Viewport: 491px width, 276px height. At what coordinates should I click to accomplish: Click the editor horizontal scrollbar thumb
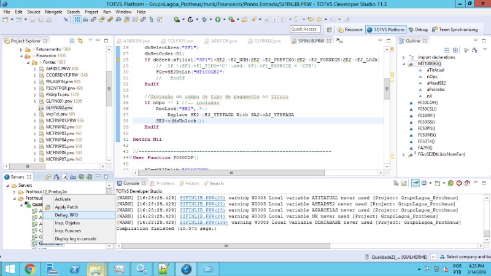click(x=231, y=173)
